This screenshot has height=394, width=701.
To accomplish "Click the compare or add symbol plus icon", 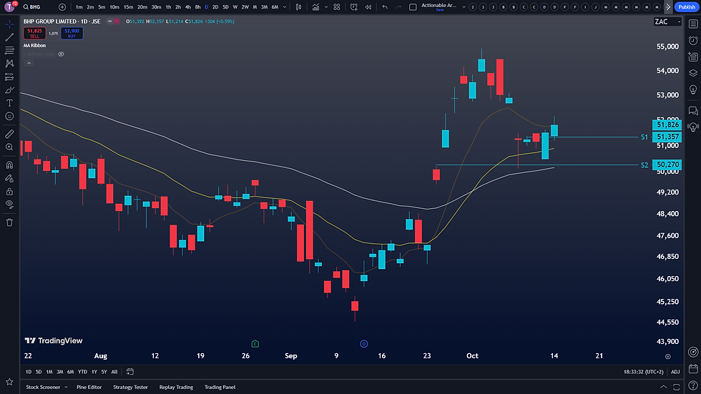I will 62,7.
